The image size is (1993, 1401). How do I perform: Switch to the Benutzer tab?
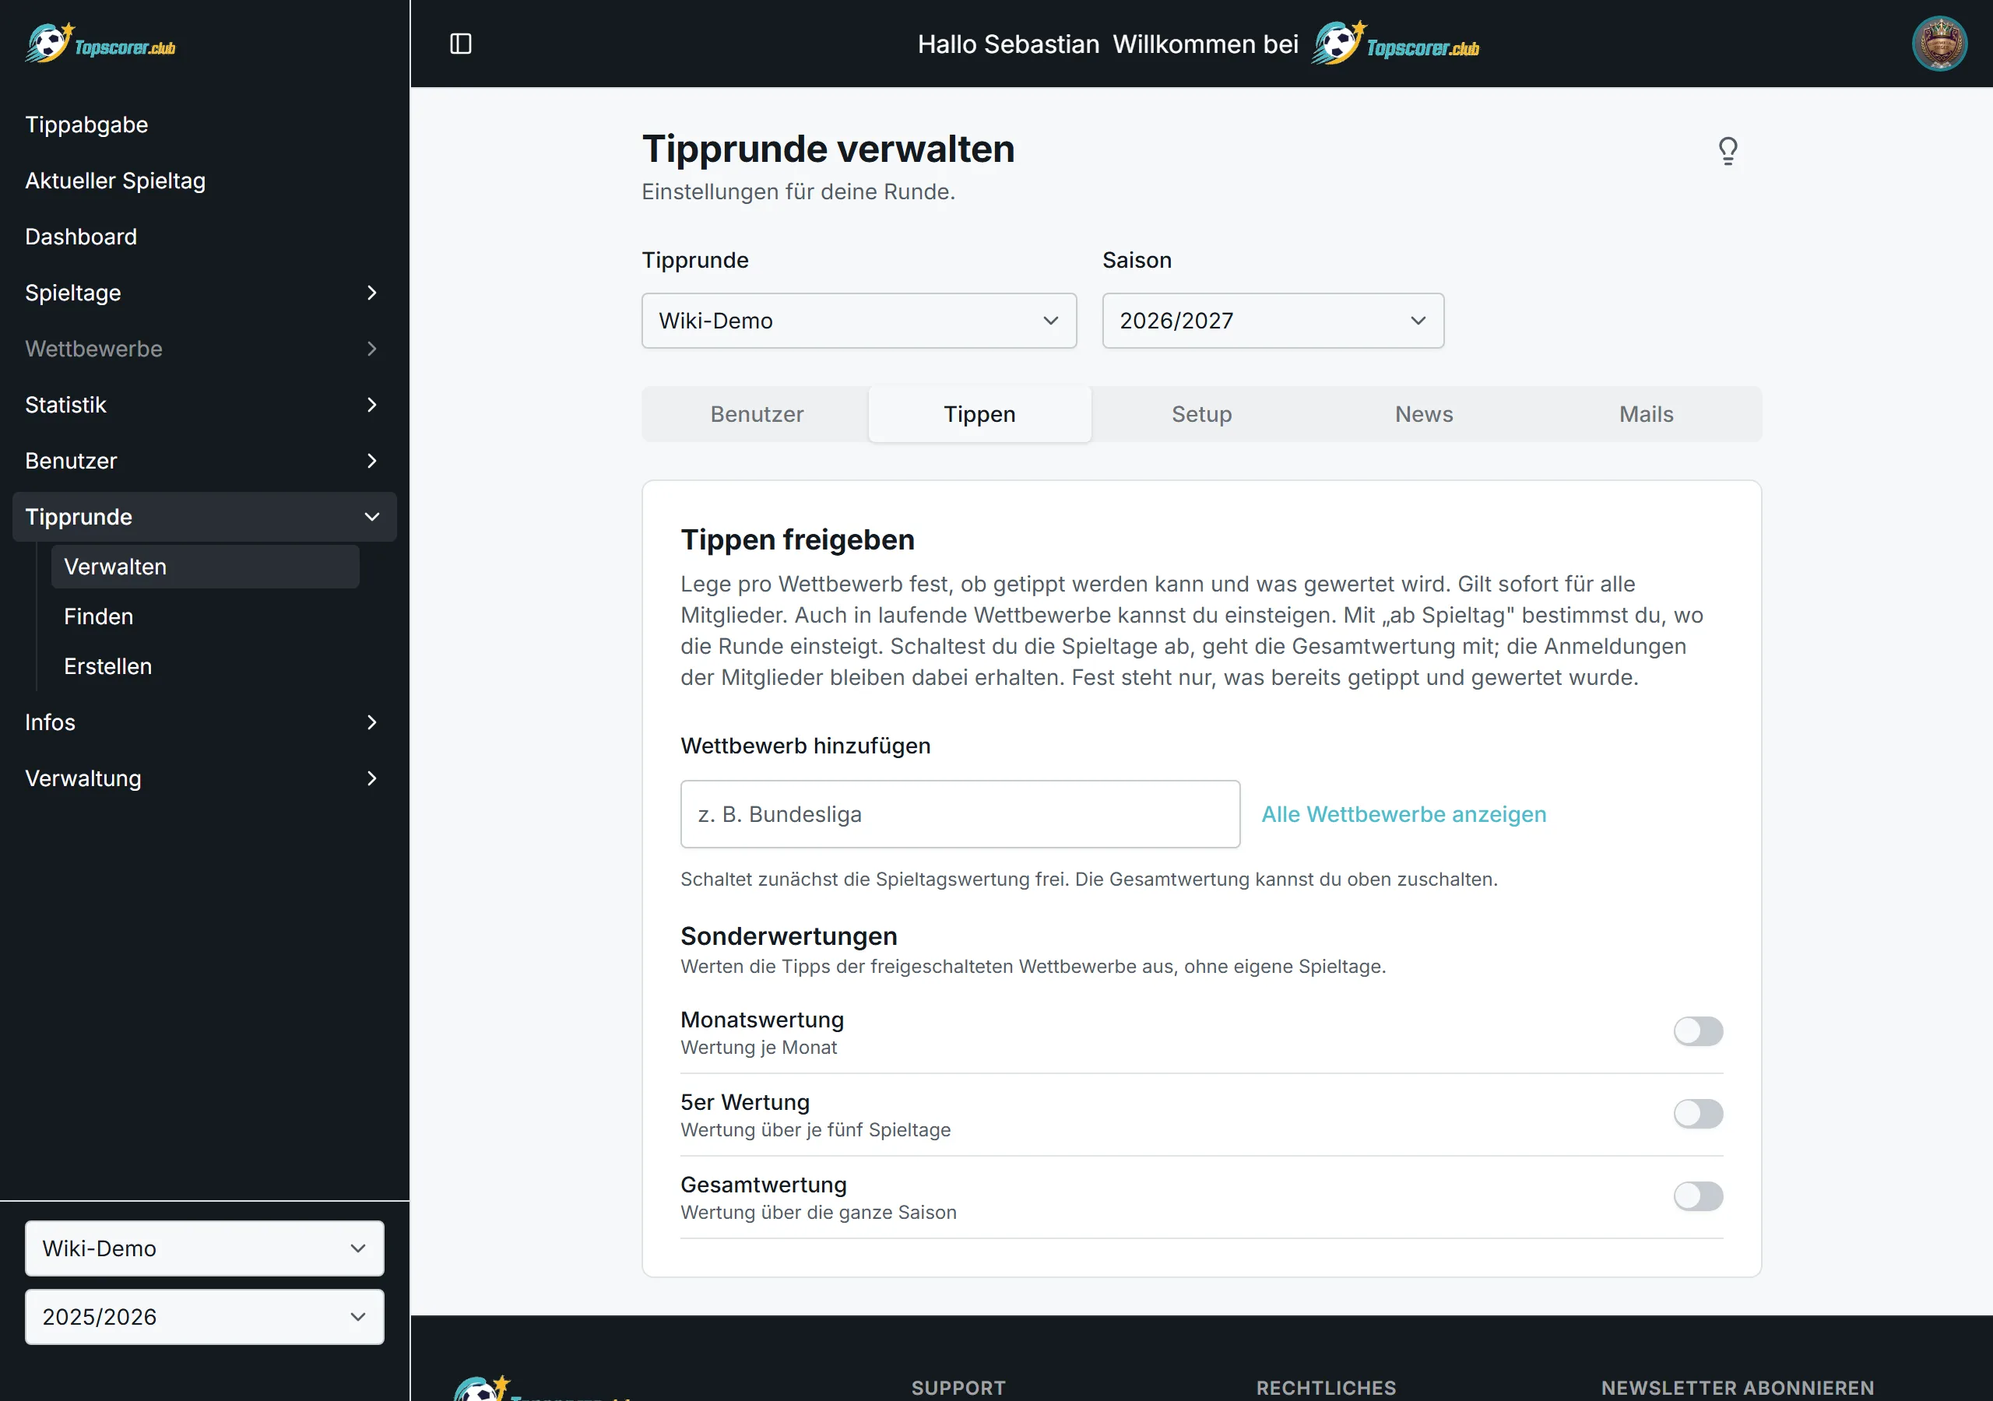click(756, 414)
